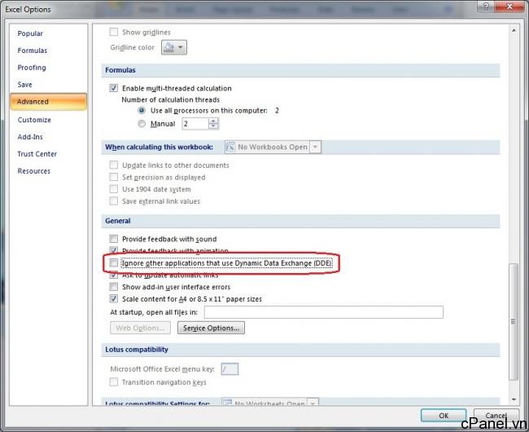Viewport: 529px width, 432px height.
Task: Open Service Options dialog
Action: [x=212, y=328]
